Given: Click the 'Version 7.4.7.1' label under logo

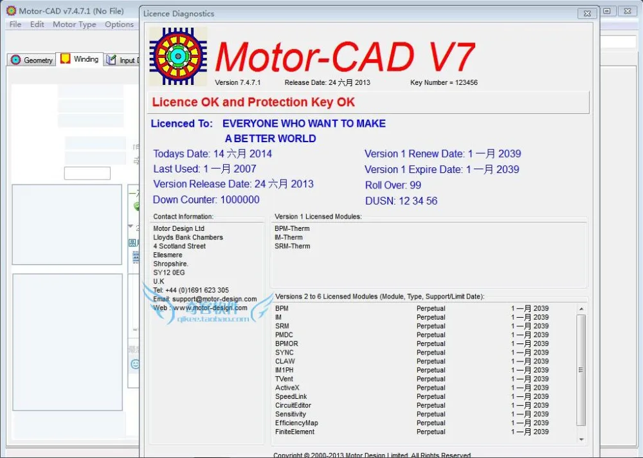Looking at the screenshot, I should [237, 82].
